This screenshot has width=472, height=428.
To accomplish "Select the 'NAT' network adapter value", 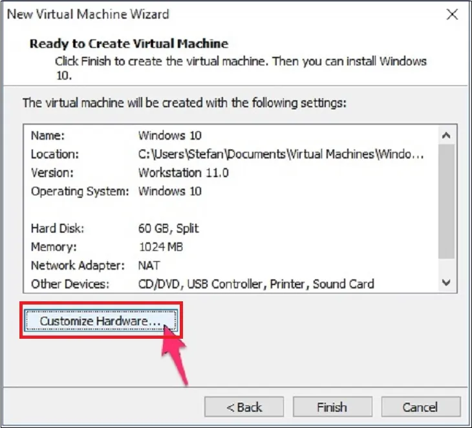I will tap(149, 266).
